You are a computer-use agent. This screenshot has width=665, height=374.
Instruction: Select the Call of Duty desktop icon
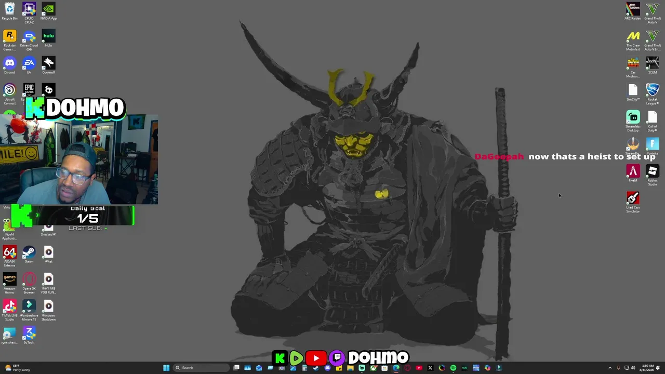(653, 121)
